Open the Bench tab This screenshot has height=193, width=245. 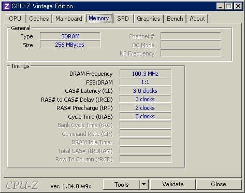coord(175,19)
